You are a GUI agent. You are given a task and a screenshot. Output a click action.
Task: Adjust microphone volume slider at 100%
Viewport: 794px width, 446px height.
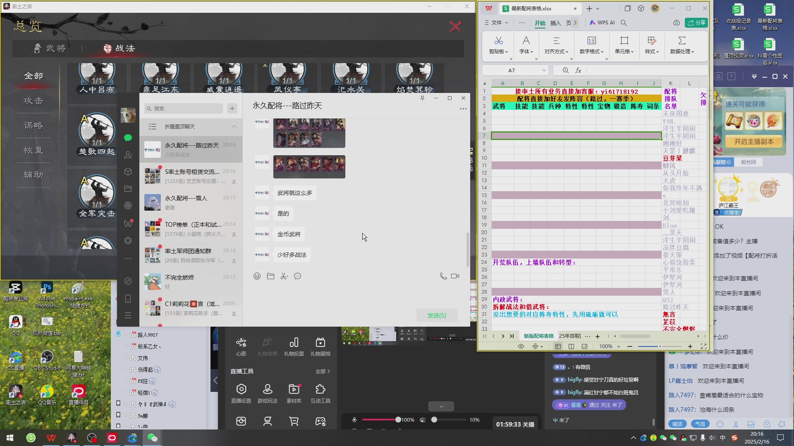pos(398,420)
